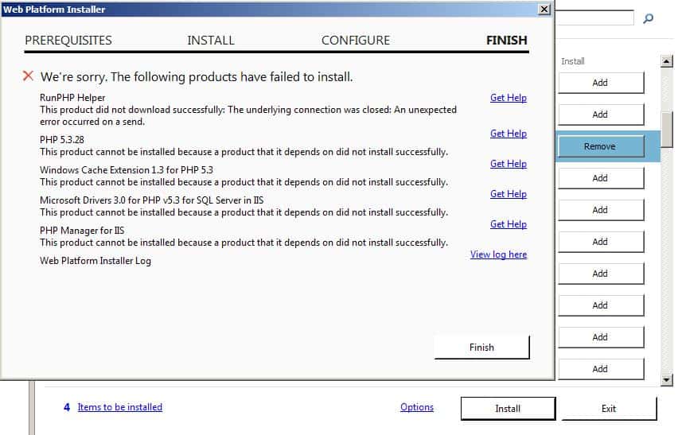Open the Items to be installed link

119,407
